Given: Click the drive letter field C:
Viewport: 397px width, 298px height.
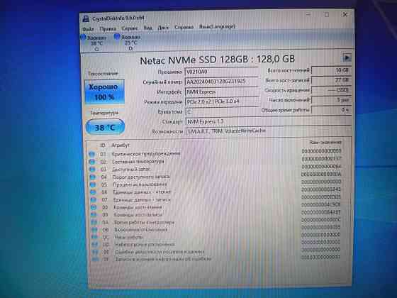Looking at the screenshot, I should point(223,111).
